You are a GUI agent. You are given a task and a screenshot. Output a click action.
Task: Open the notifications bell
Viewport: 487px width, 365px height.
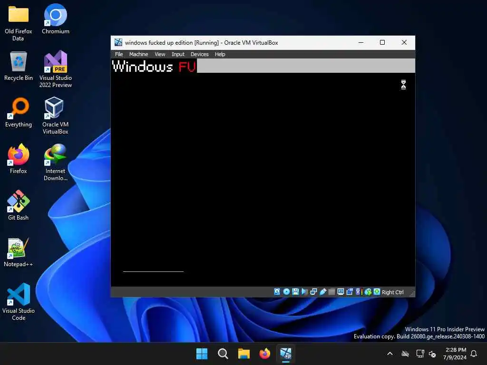click(x=474, y=354)
